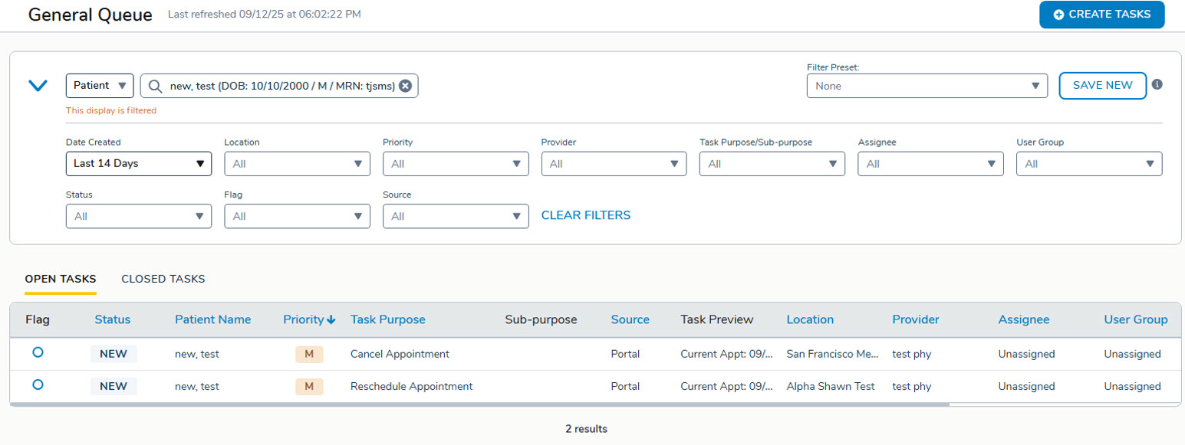The width and height of the screenshot is (1185, 445).
Task: Click the M priority badge on Reschedule Appointment row
Action: (x=309, y=386)
